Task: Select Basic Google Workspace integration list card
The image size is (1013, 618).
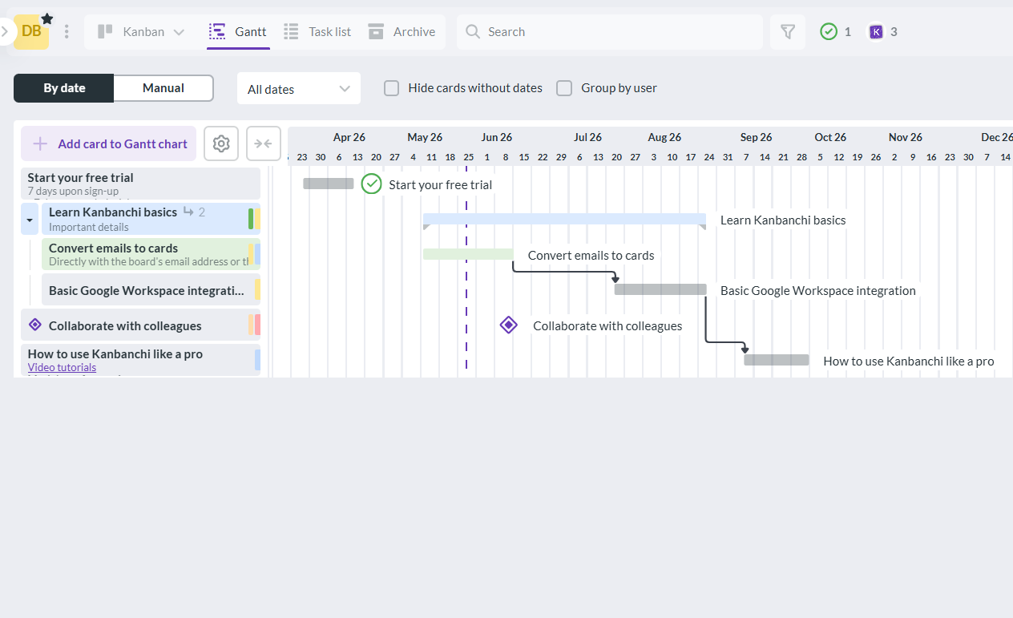Action: 151,290
